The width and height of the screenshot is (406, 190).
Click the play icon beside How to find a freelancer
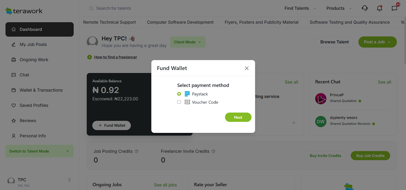pyautogui.click(x=90, y=57)
